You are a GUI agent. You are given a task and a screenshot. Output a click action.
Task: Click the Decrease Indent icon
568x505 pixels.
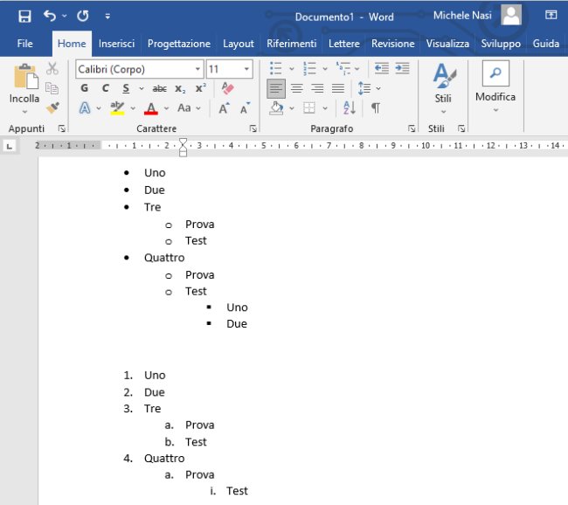382,68
